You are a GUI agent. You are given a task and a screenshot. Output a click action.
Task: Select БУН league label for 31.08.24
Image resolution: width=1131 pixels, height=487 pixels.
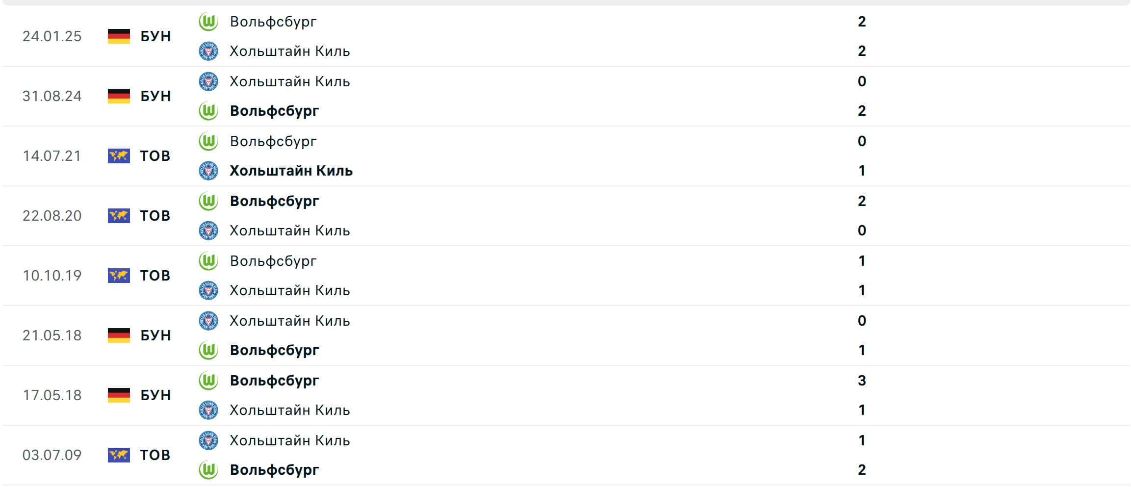(155, 96)
